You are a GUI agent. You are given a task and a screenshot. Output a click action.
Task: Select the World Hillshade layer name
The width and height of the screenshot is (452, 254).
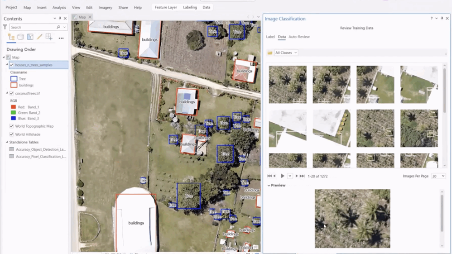coord(28,134)
